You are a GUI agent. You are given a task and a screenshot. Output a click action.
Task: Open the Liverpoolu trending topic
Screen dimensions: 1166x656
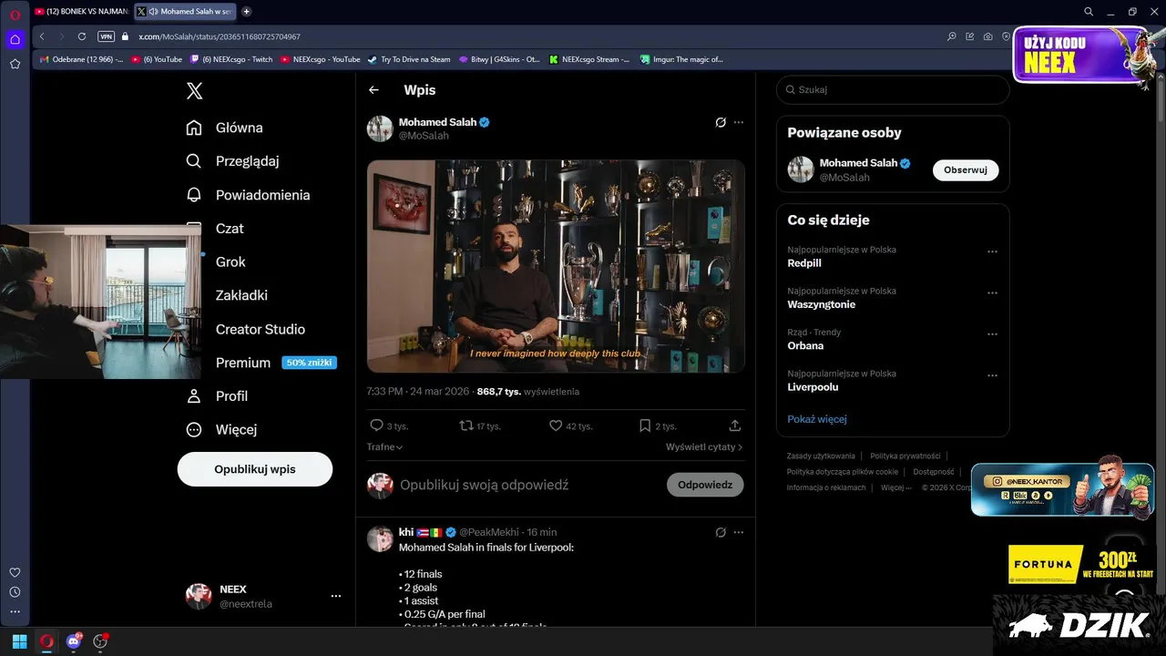(x=813, y=387)
